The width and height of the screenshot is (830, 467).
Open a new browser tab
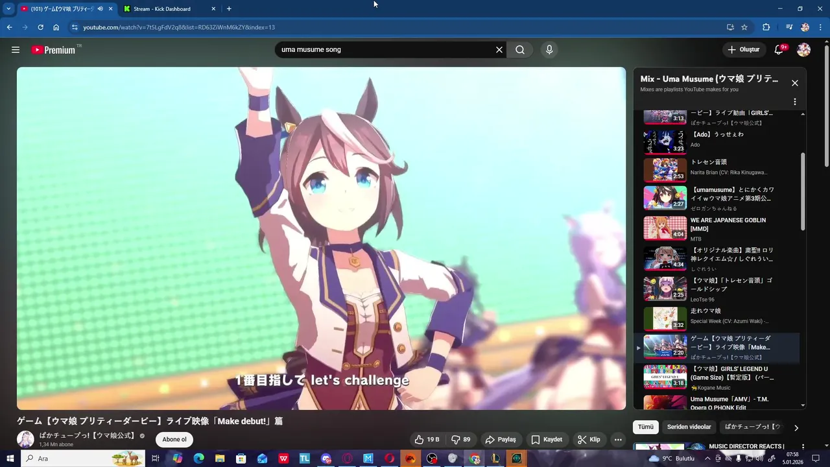click(x=229, y=8)
